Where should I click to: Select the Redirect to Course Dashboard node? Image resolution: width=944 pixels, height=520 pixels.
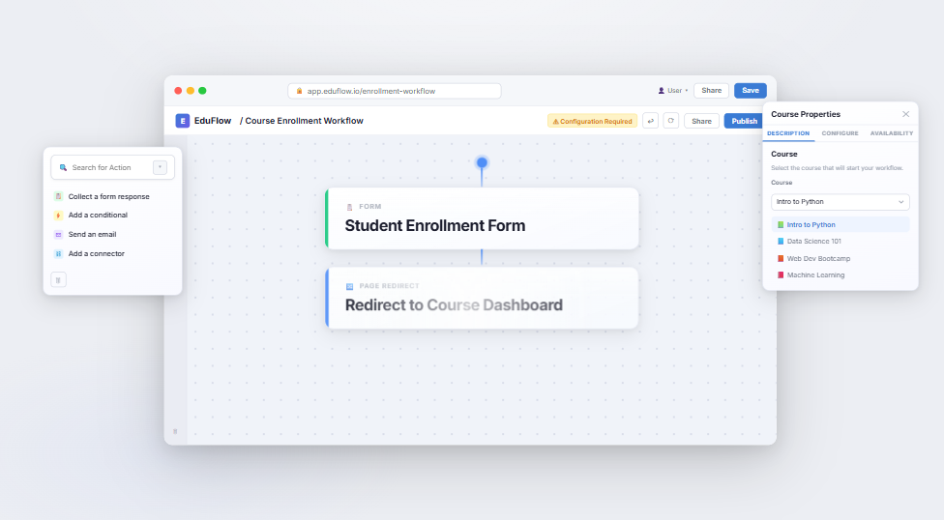(482, 298)
